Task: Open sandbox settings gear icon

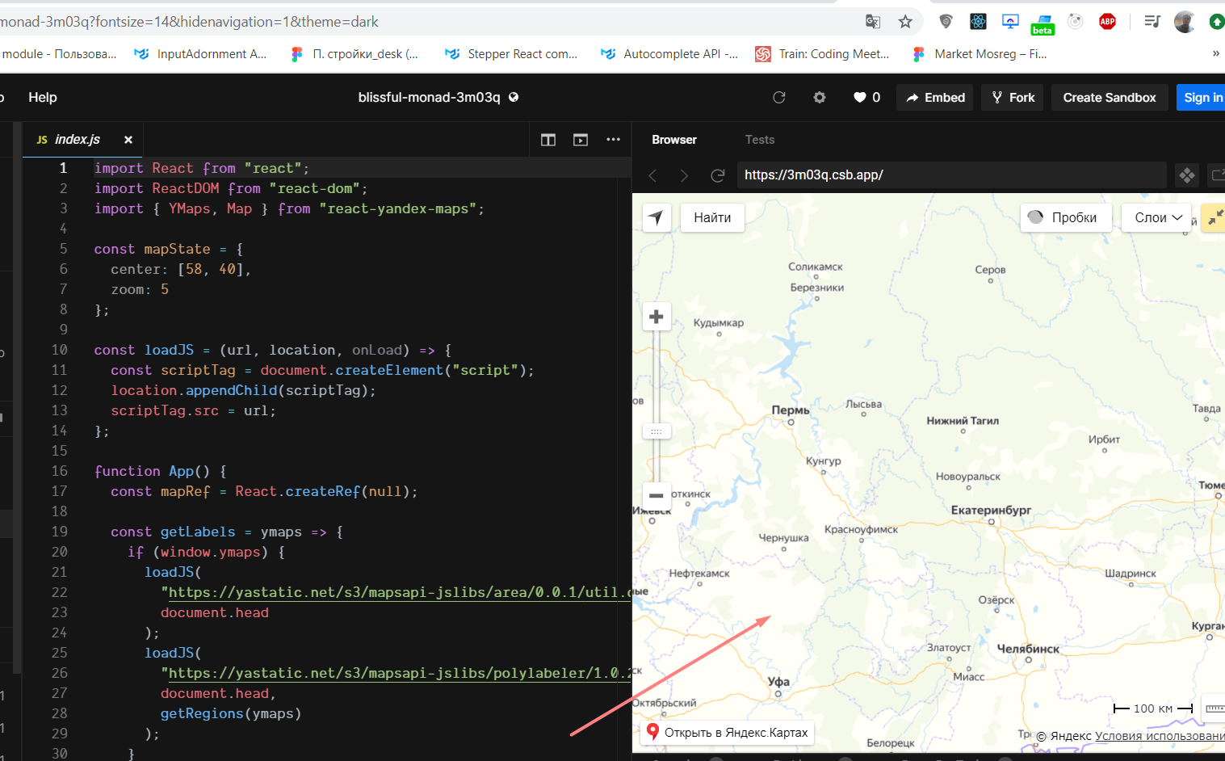Action: point(819,97)
